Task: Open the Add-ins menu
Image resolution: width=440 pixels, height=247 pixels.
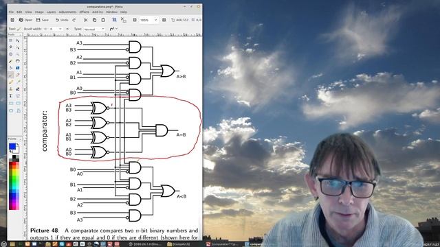Action: tap(98, 12)
